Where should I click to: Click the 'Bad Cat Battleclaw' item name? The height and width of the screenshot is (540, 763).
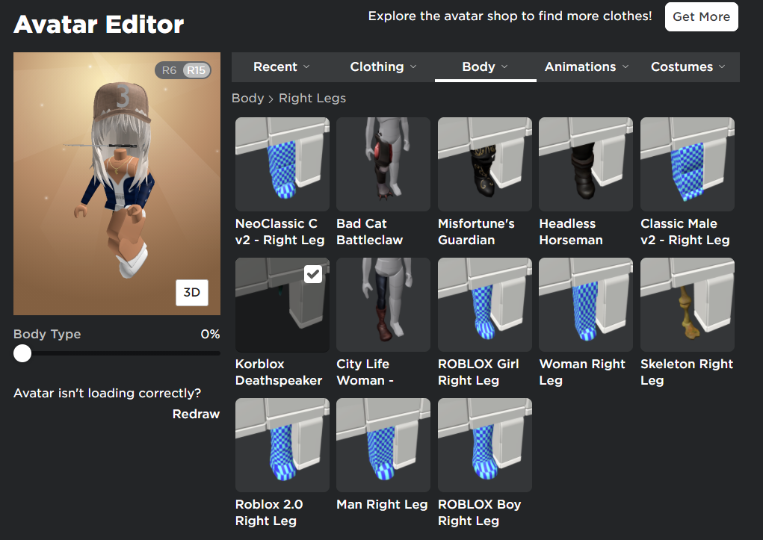tap(370, 232)
